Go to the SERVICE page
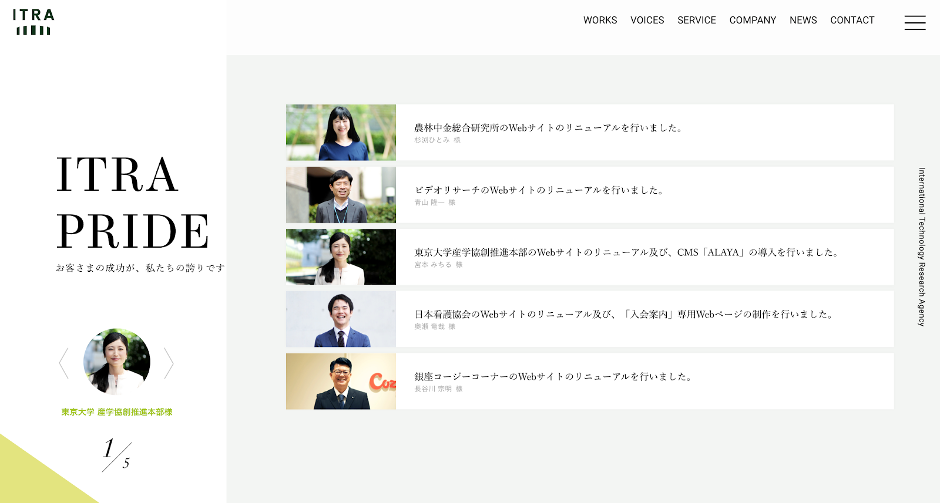Viewport: 940px width, 503px height. pyautogui.click(x=696, y=20)
